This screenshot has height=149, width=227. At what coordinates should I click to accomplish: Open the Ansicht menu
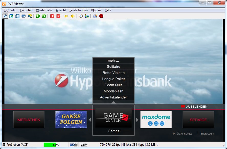tap(61, 10)
